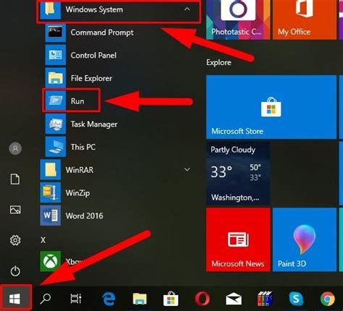This screenshot has width=343, height=311.
Task: Open File Explorer from the taskbar
Action: (x=140, y=299)
